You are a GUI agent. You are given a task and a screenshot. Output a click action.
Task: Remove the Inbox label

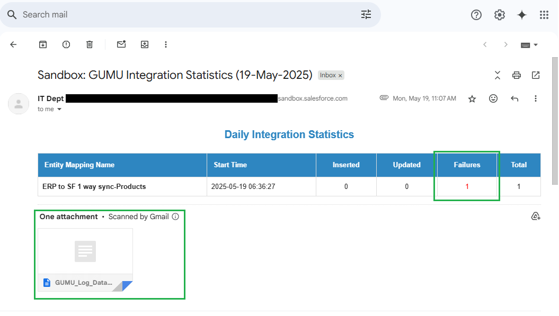(x=340, y=76)
